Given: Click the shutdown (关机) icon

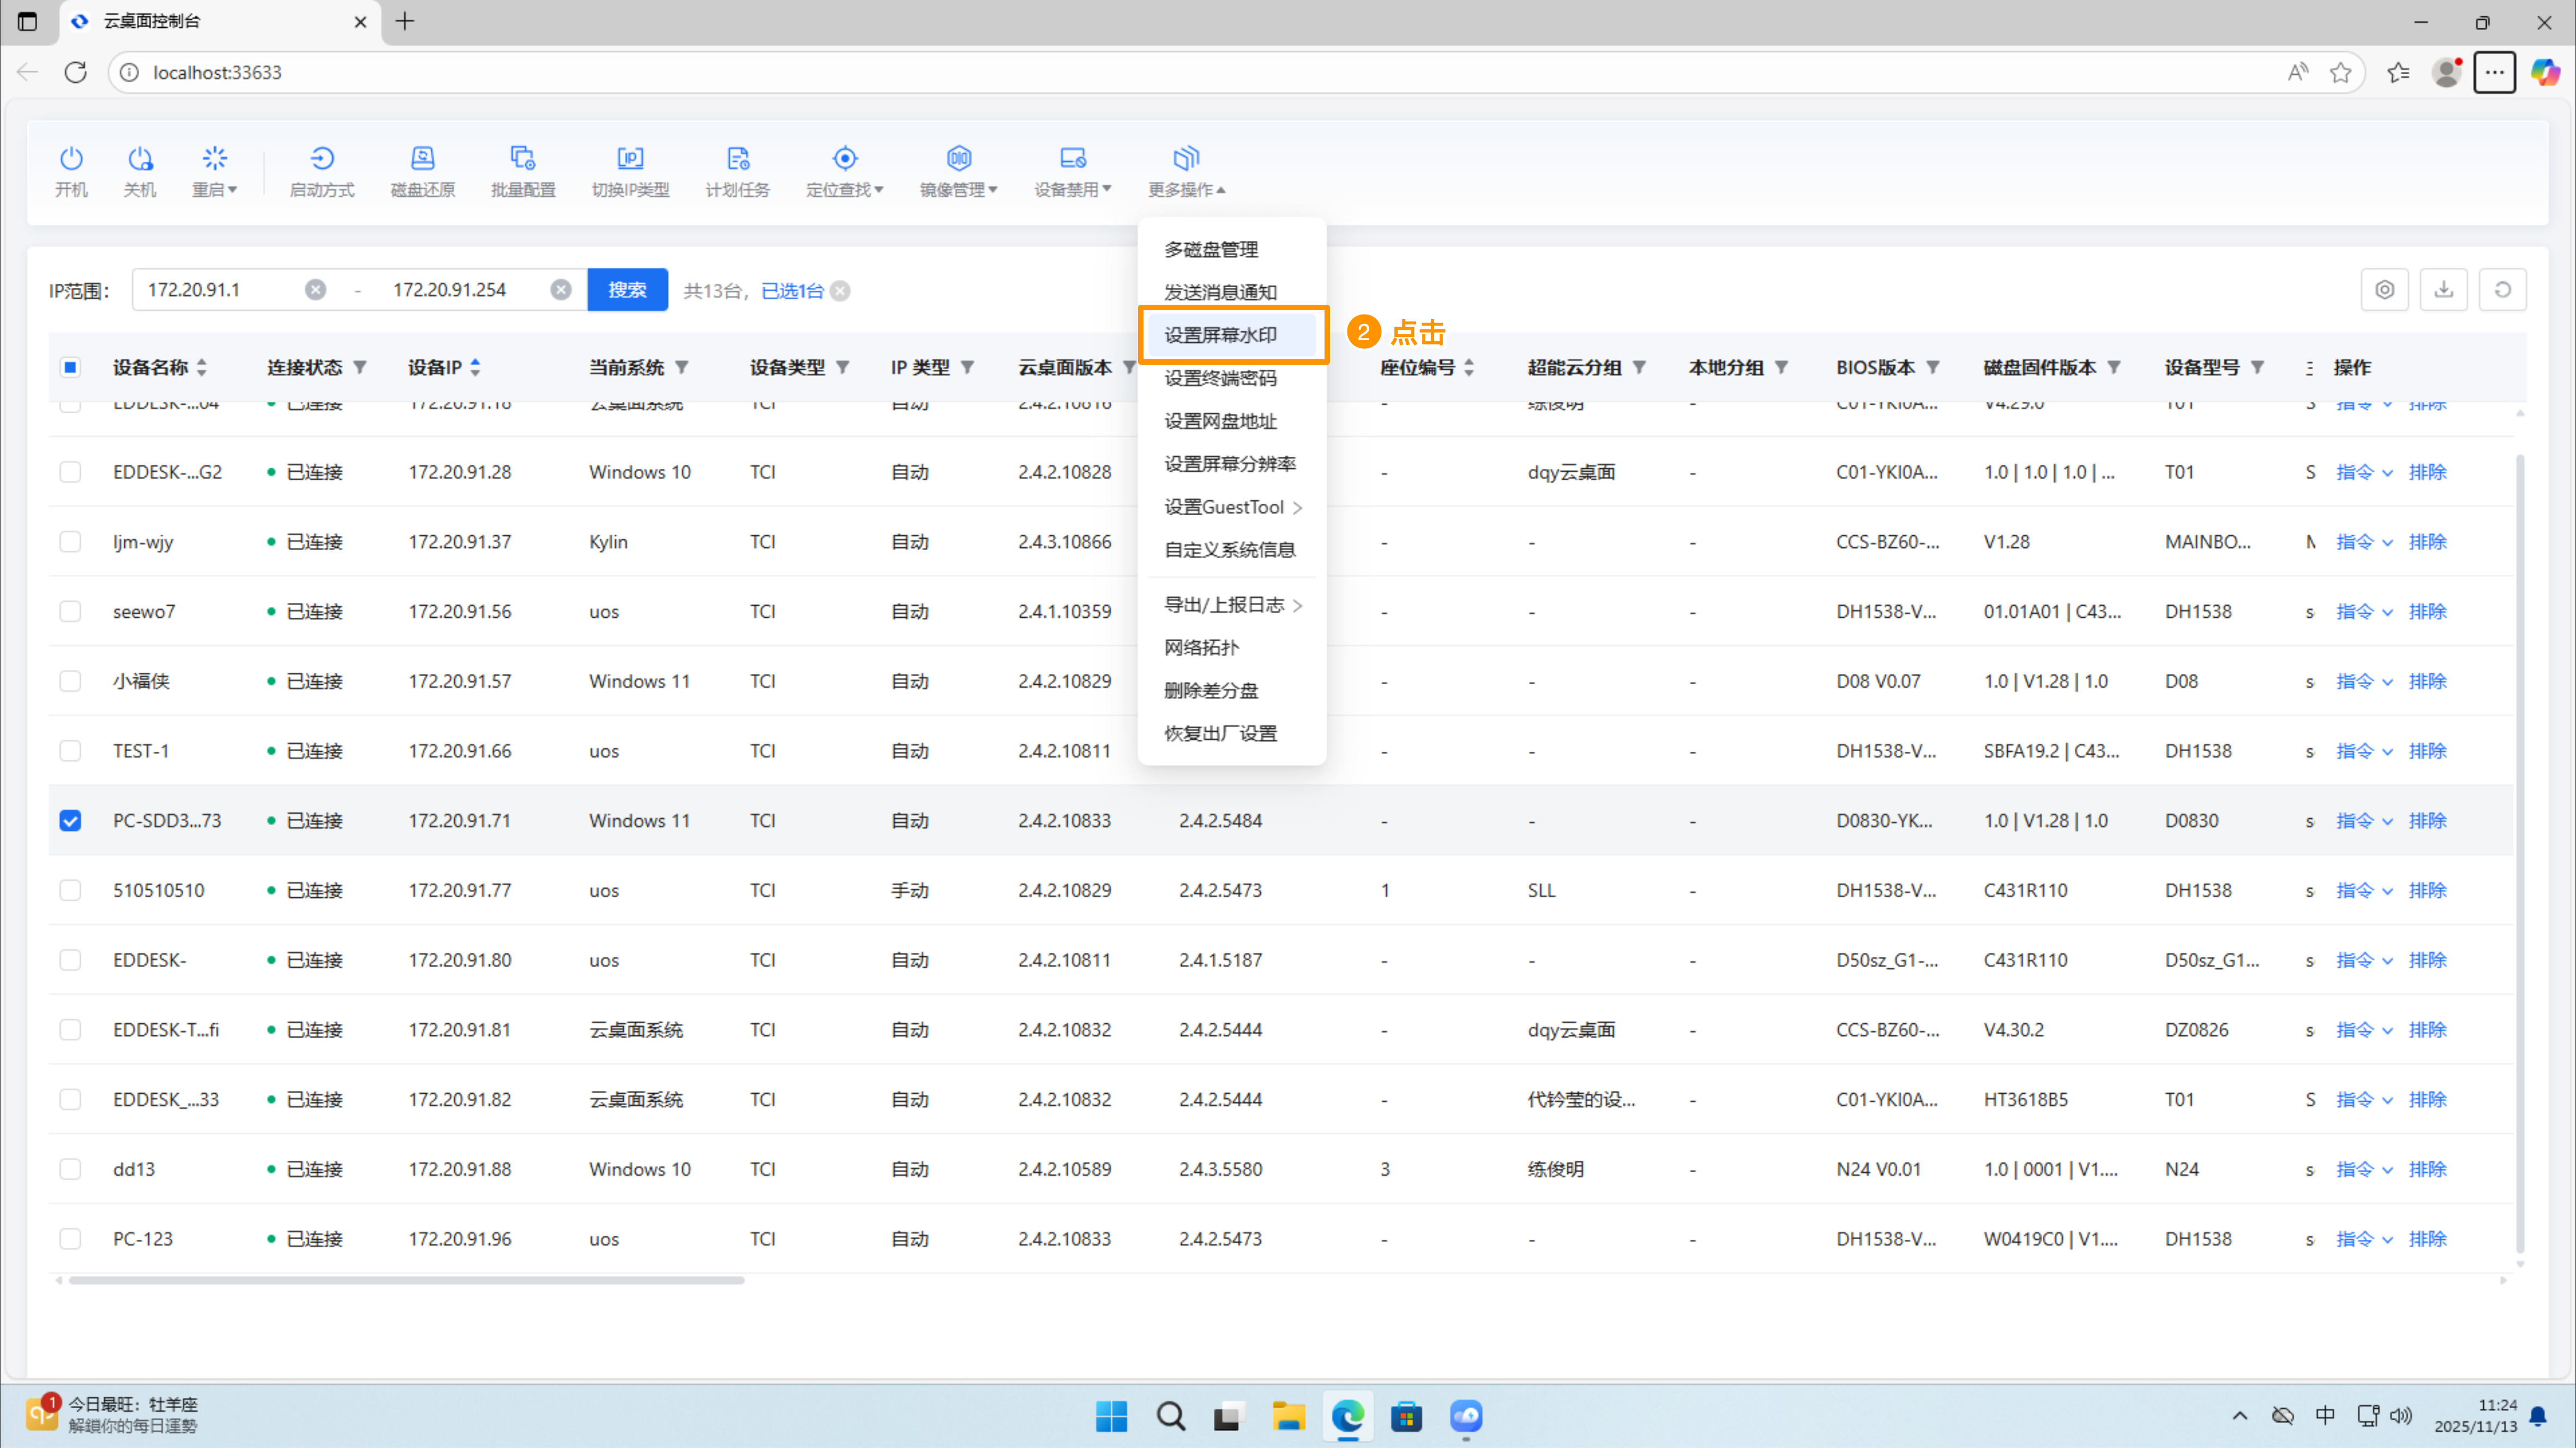Looking at the screenshot, I should click(x=139, y=159).
